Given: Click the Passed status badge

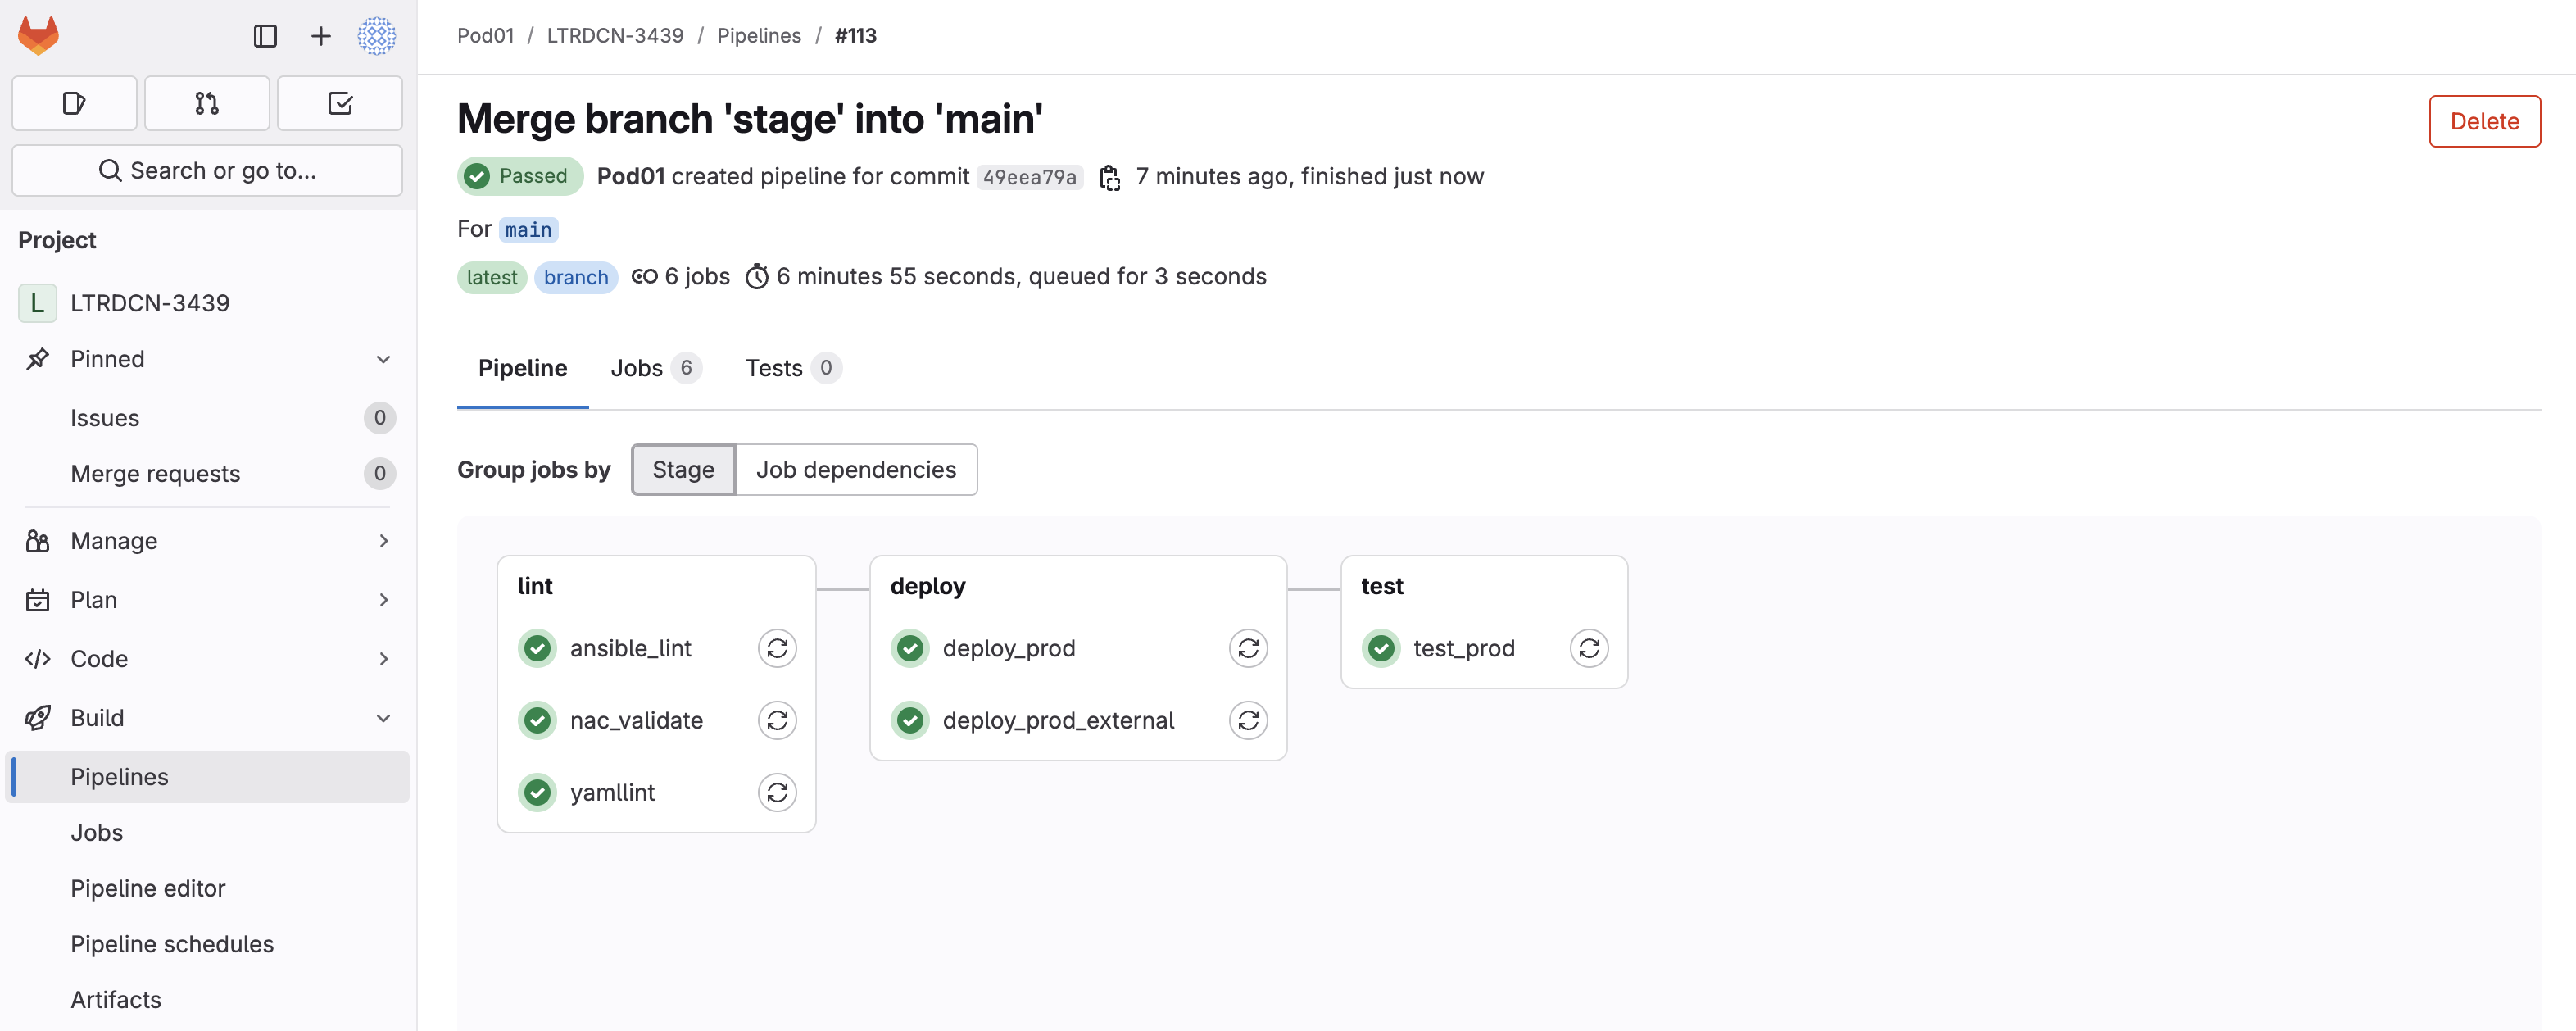Looking at the screenshot, I should tap(520, 176).
